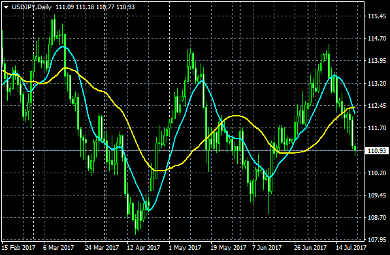
Task: Click the 1 May 2017 date label
Action: pyautogui.click(x=185, y=248)
